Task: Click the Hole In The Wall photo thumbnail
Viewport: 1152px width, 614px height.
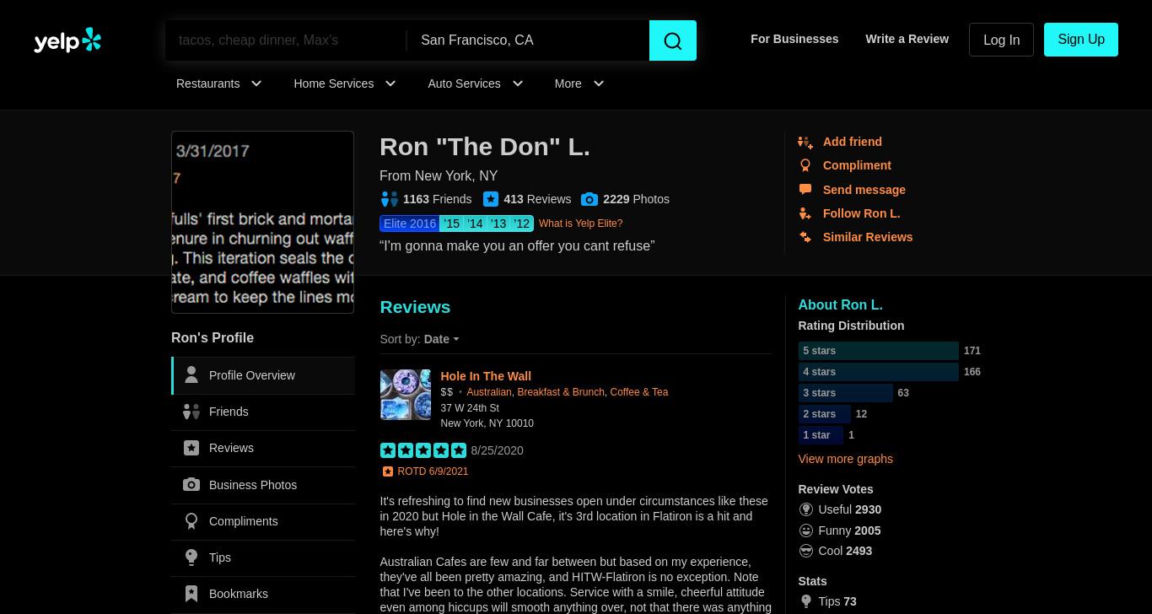Action: [x=406, y=395]
